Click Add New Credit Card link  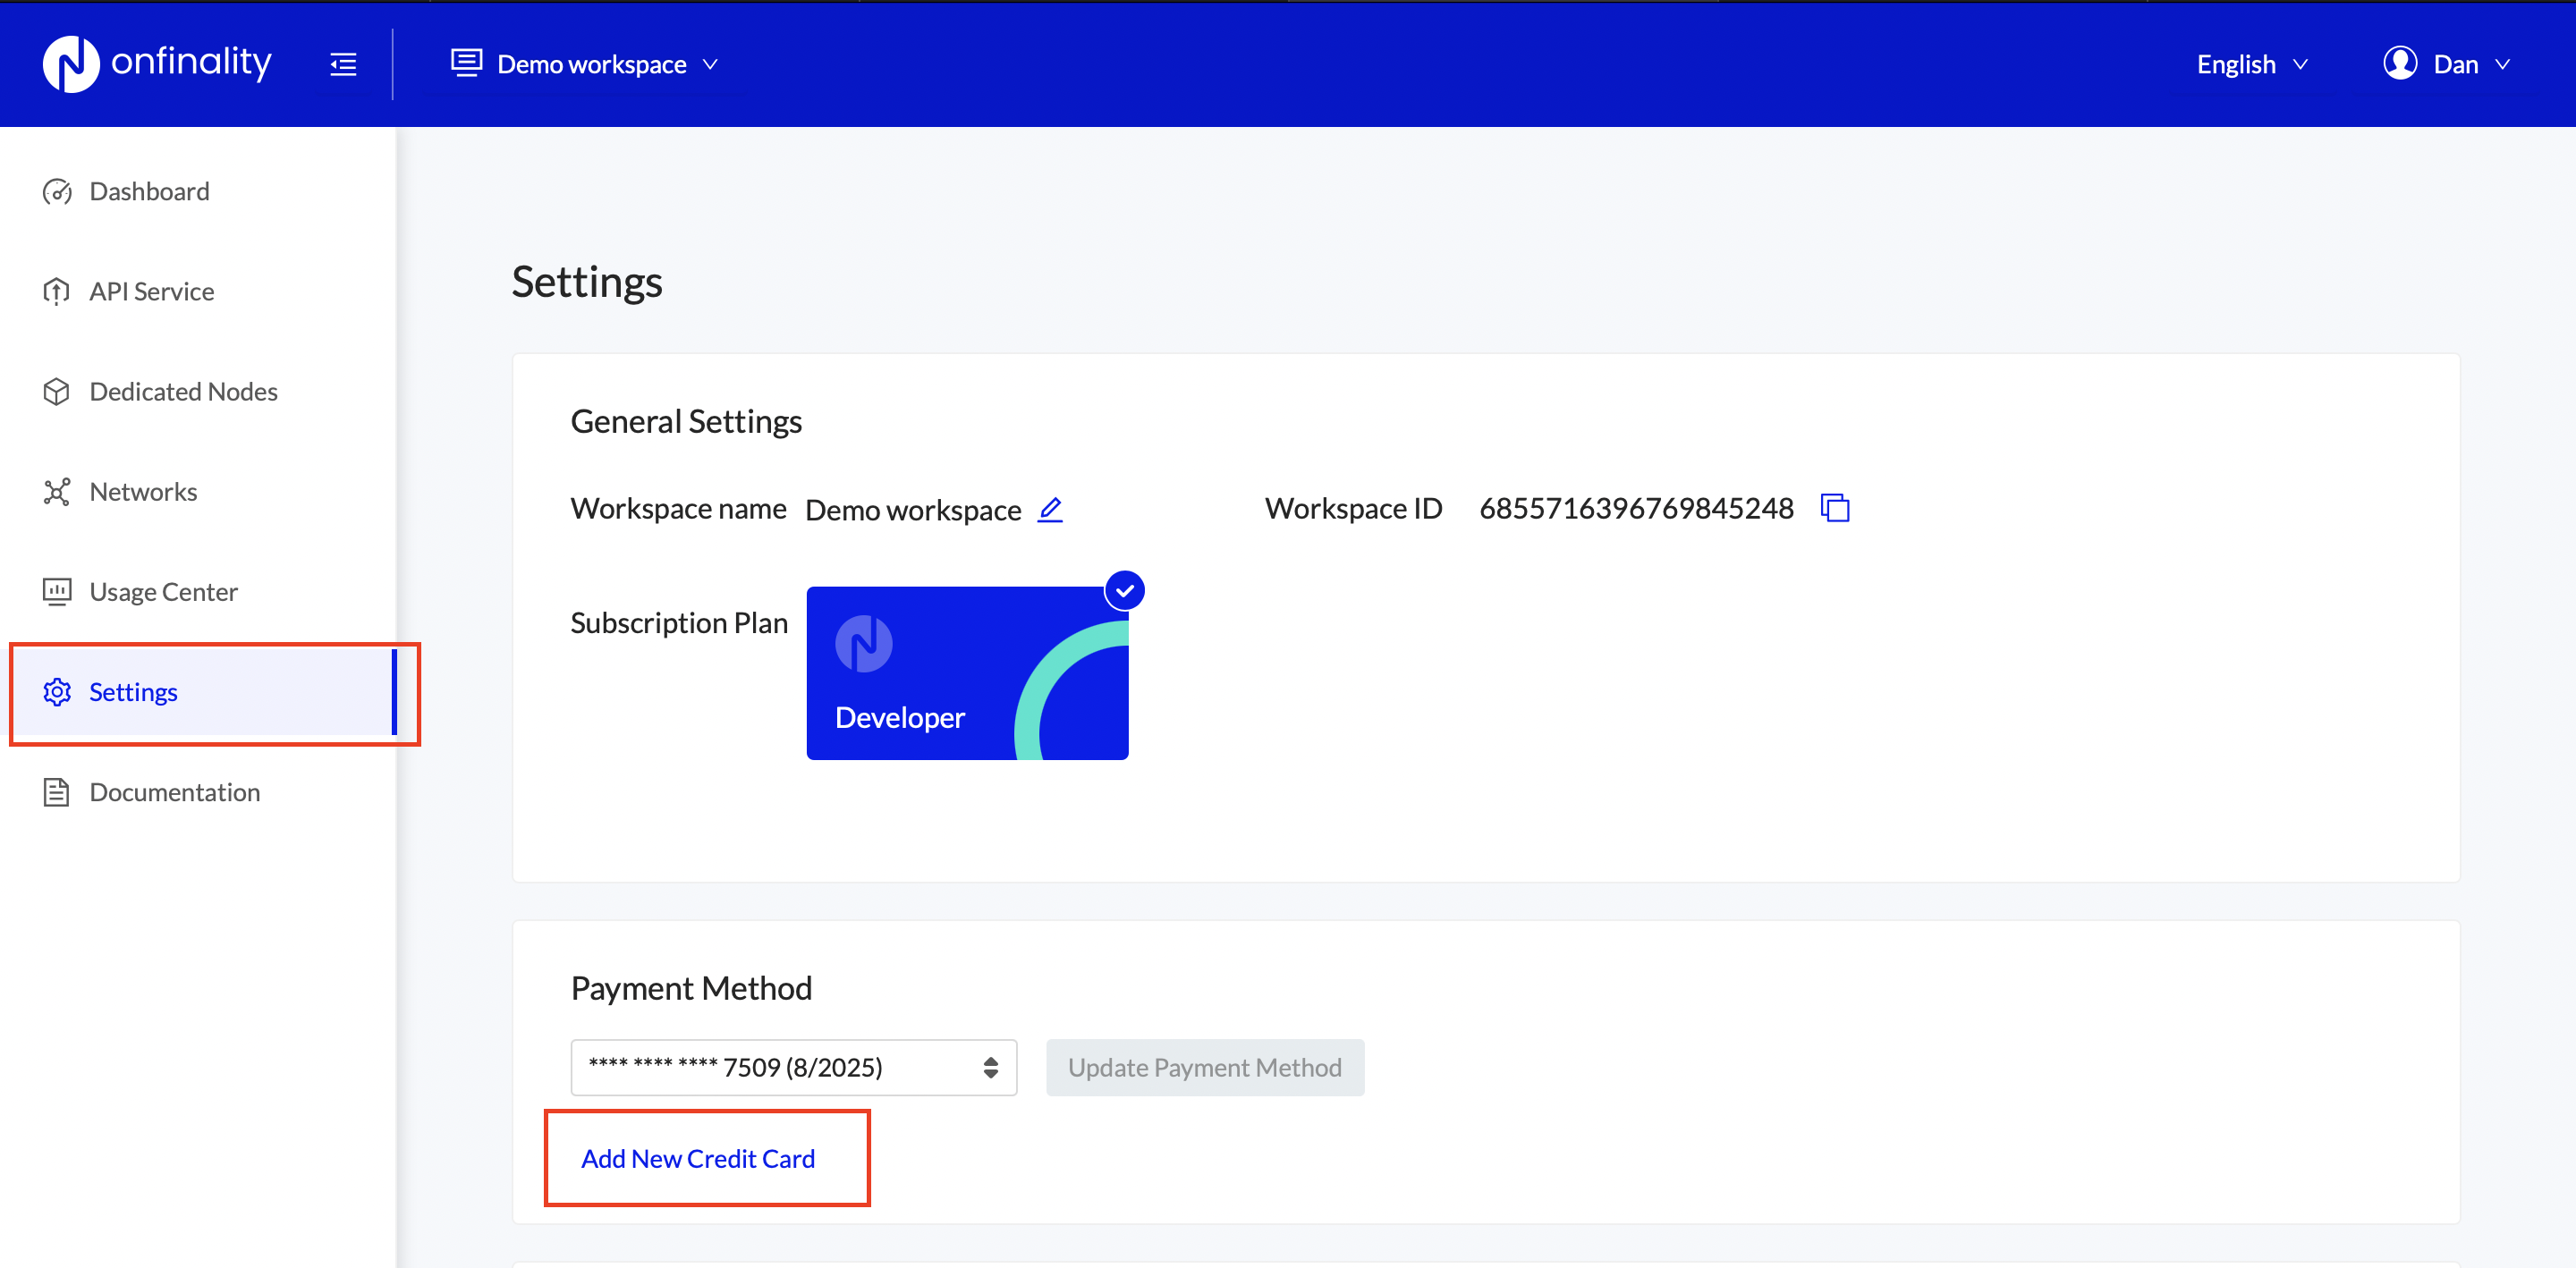[698, 1158]
